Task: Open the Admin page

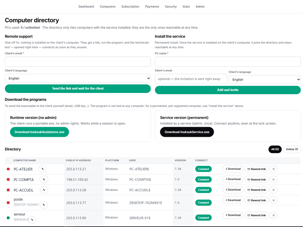Action: coord(200,7)
